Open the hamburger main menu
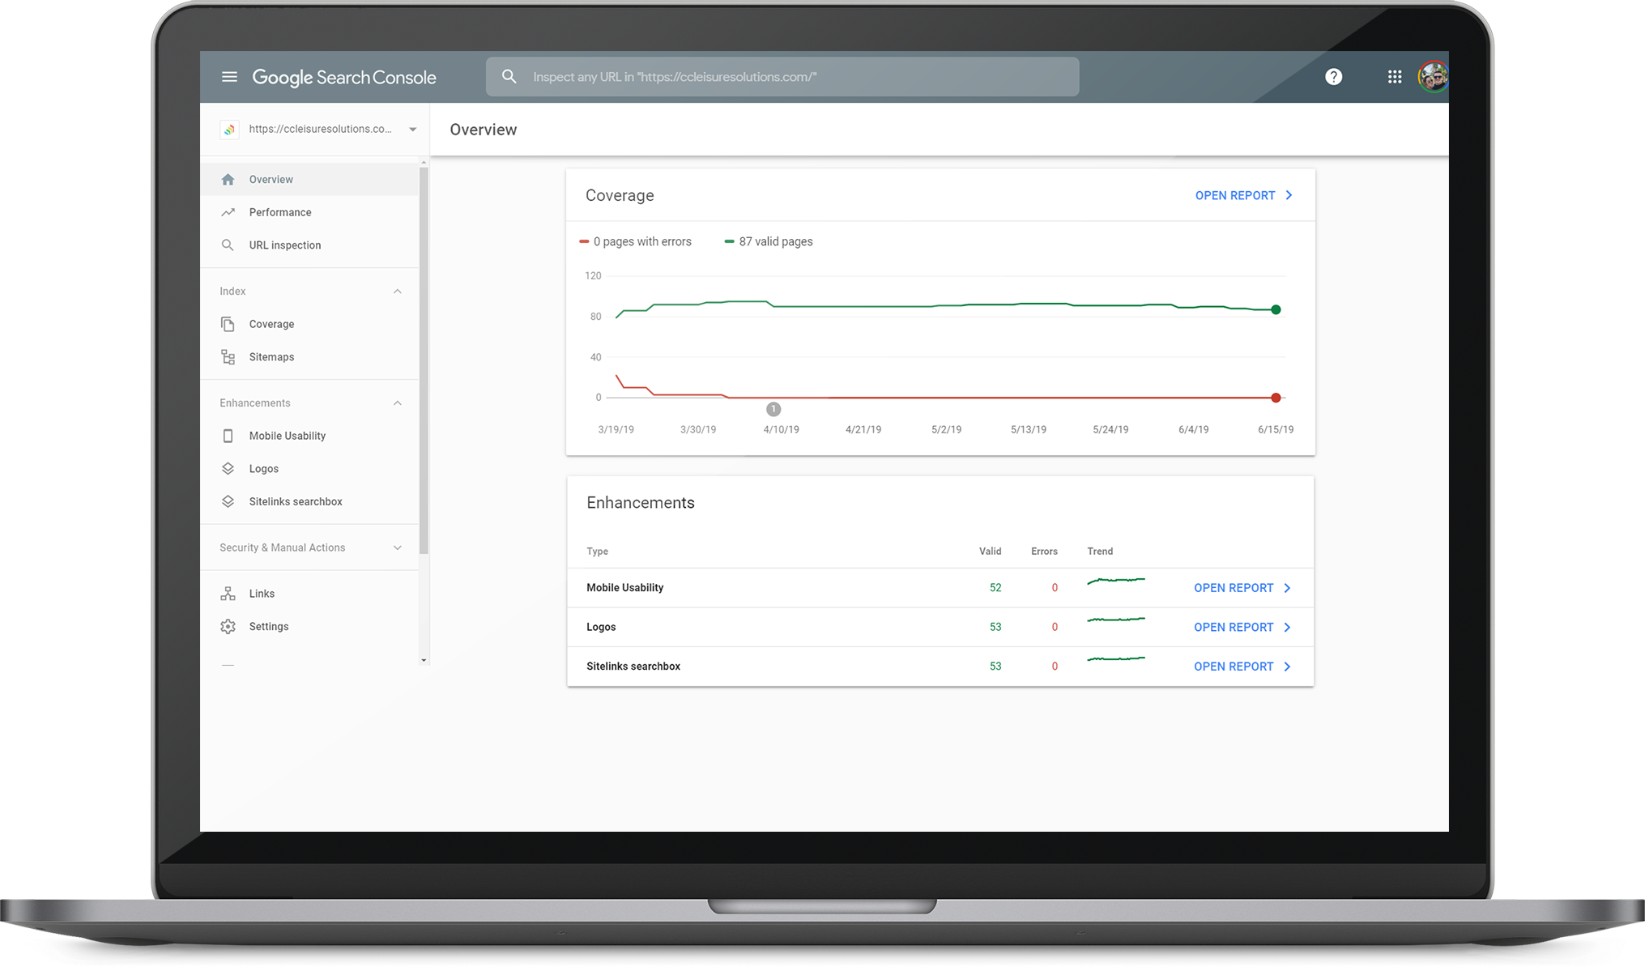Image resolution: width=1645 pixels, height=967 pixels. (229, 77)
